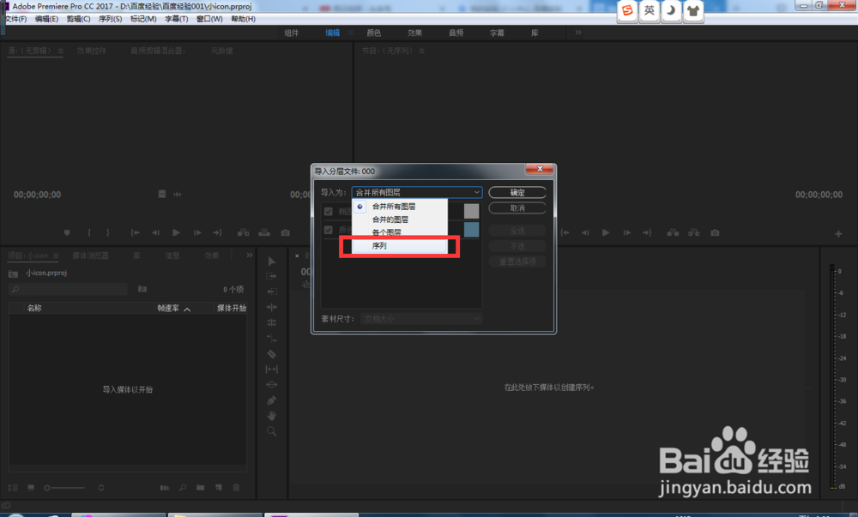Open the 导入为 dropdown
The image size is (858, 517).
click(x=417, y=192)
